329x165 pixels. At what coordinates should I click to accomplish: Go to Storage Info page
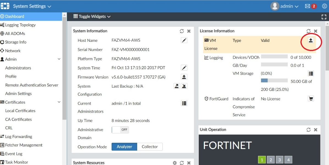pos(16,42)
